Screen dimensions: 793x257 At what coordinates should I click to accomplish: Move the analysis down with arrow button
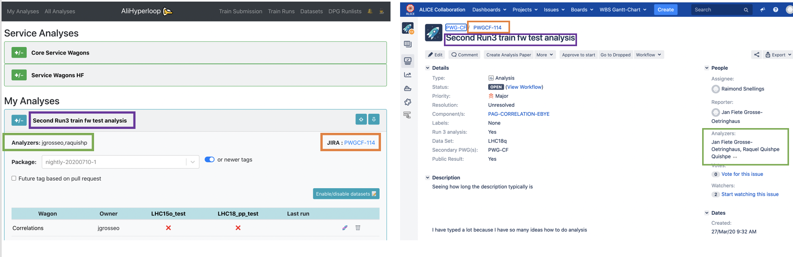pos(374,119)
